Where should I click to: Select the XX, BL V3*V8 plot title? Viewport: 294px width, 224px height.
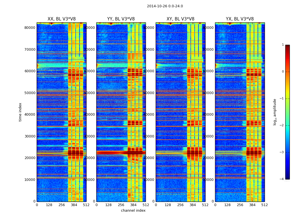[61, 19]
